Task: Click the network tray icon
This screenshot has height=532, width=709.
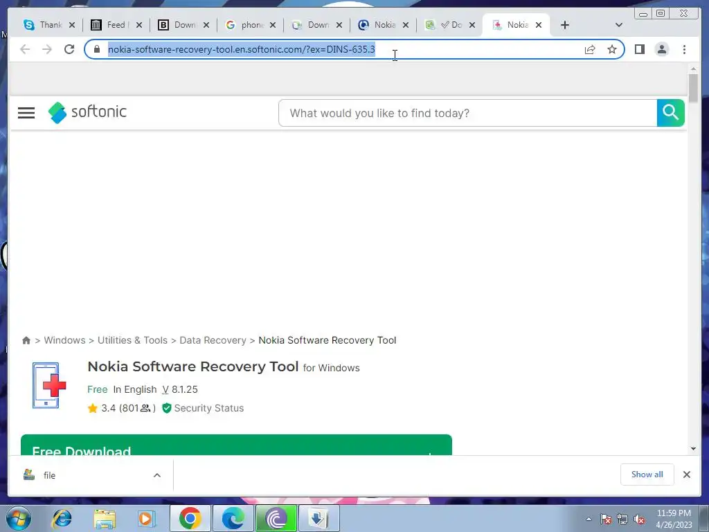Action: point(622,519)
